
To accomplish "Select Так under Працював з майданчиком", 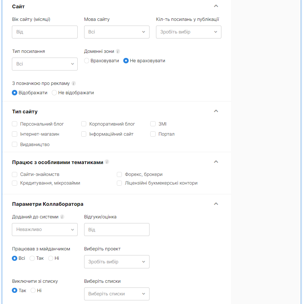I will 32,258.
